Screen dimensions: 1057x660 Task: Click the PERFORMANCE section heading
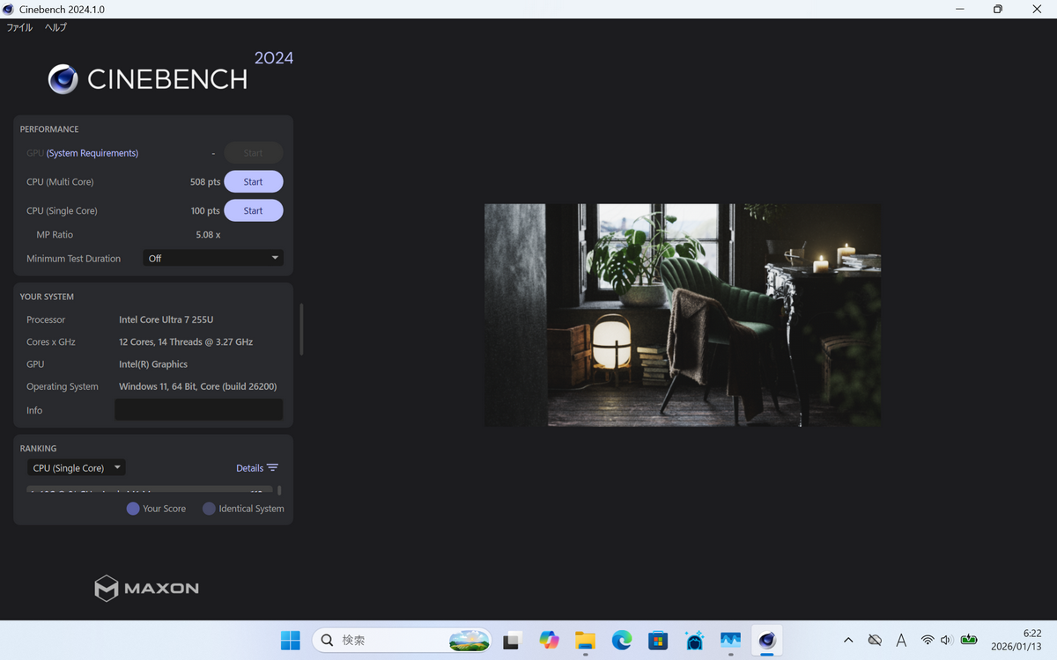click(x=49, y=129)
